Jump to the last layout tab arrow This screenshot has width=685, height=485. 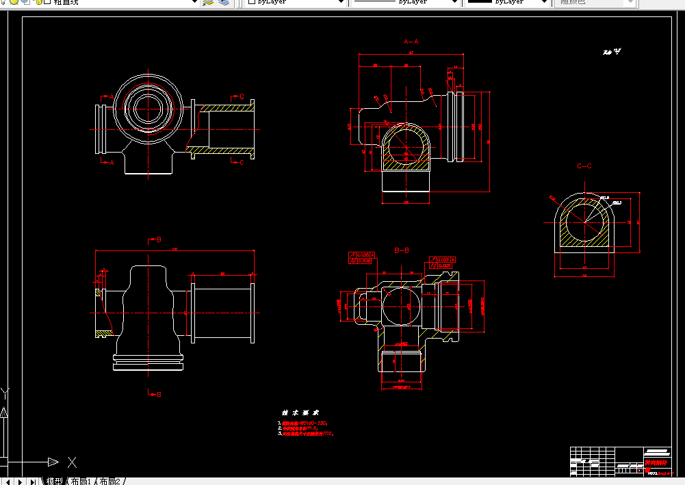point(33,482)
